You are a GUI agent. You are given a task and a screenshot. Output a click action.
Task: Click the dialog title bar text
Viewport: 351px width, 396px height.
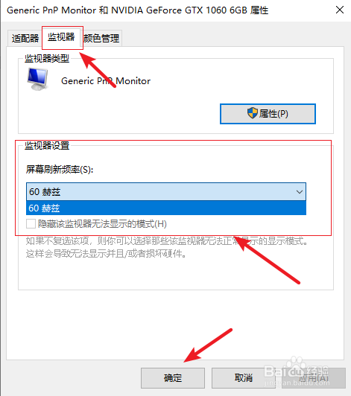pos(137,10)
